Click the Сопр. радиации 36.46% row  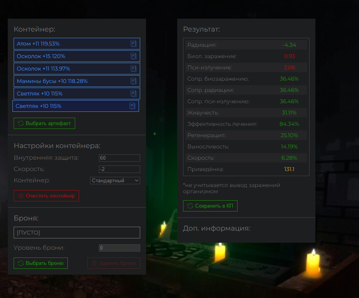246,90
